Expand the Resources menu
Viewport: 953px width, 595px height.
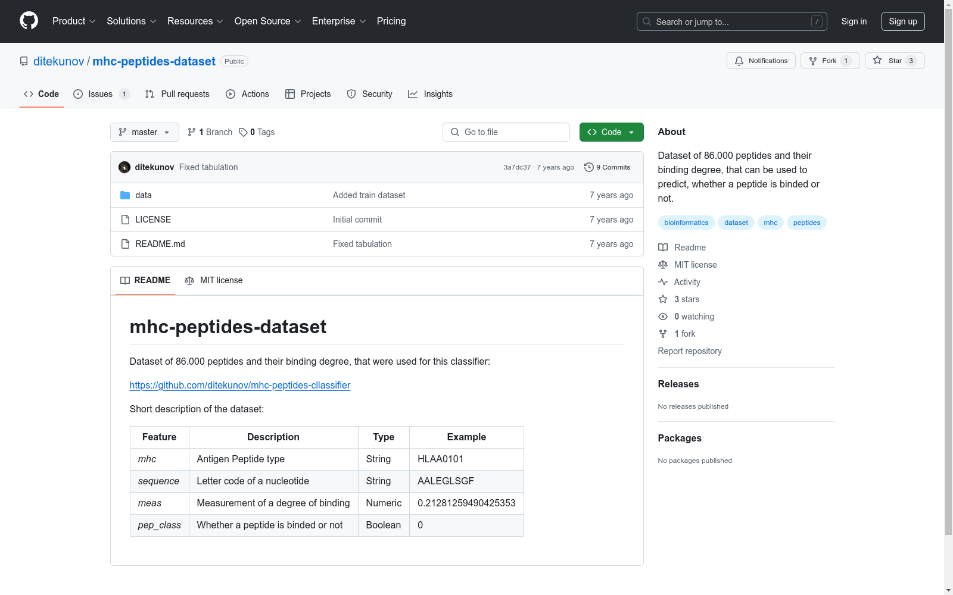[195, 21]
